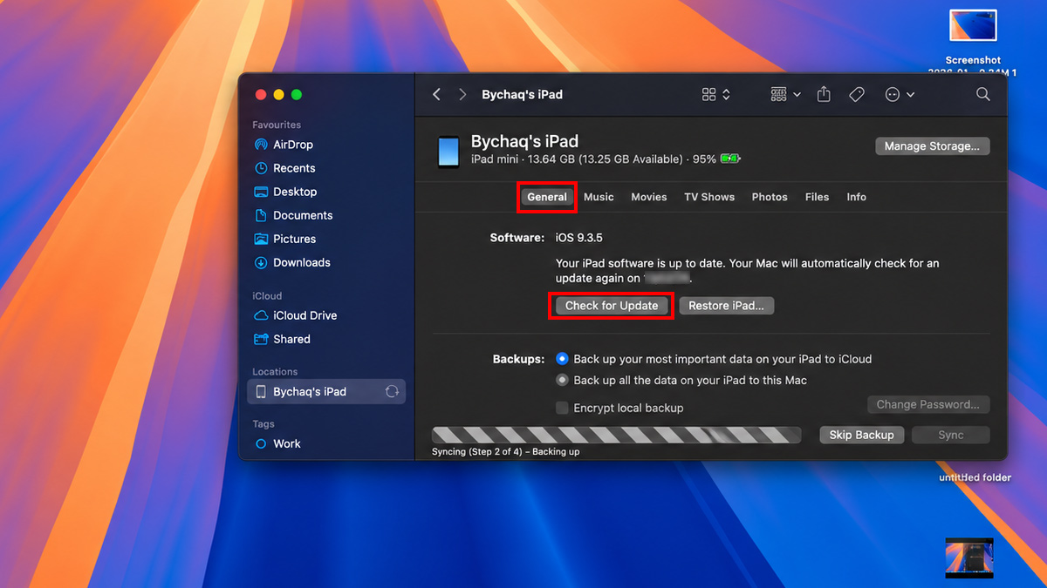The height and width of the screenshot is (588, 1047).
Task: Click the Check for Update button
Action: [612, 306]
